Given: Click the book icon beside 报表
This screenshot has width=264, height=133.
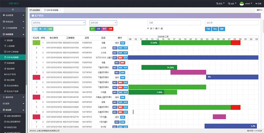Looking at the screenshot, I should pyautogui.click(x=4, y=103).
